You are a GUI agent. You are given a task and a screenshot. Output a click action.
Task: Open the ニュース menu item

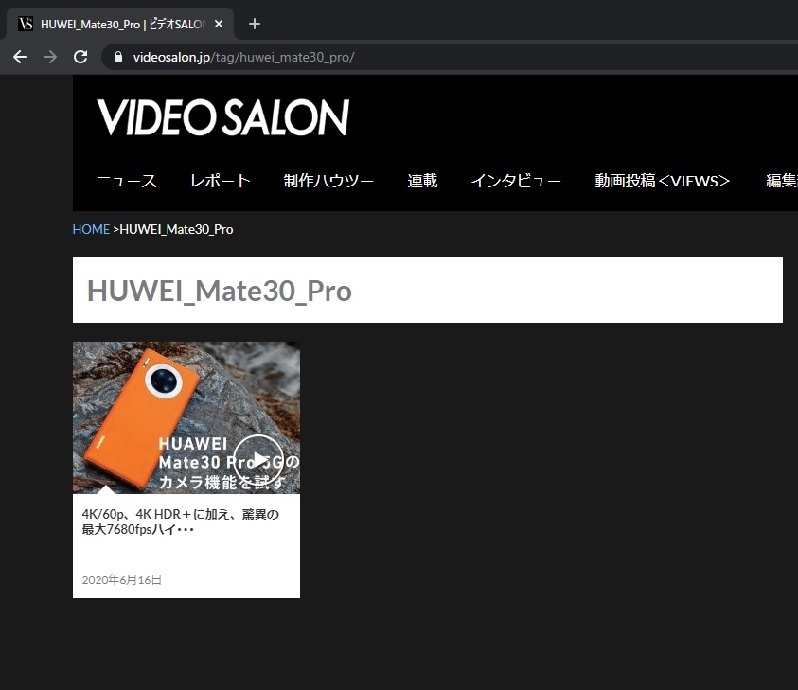point(126,181)
